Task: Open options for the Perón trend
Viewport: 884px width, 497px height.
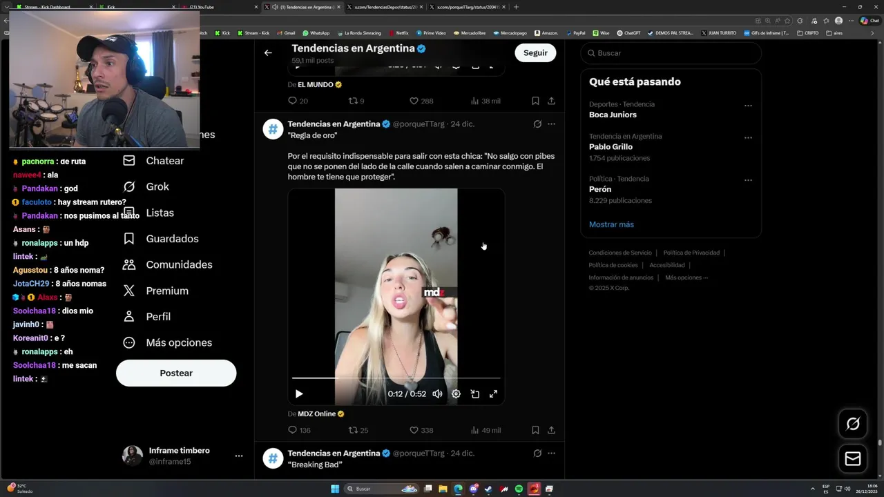Action: (748, 180)
